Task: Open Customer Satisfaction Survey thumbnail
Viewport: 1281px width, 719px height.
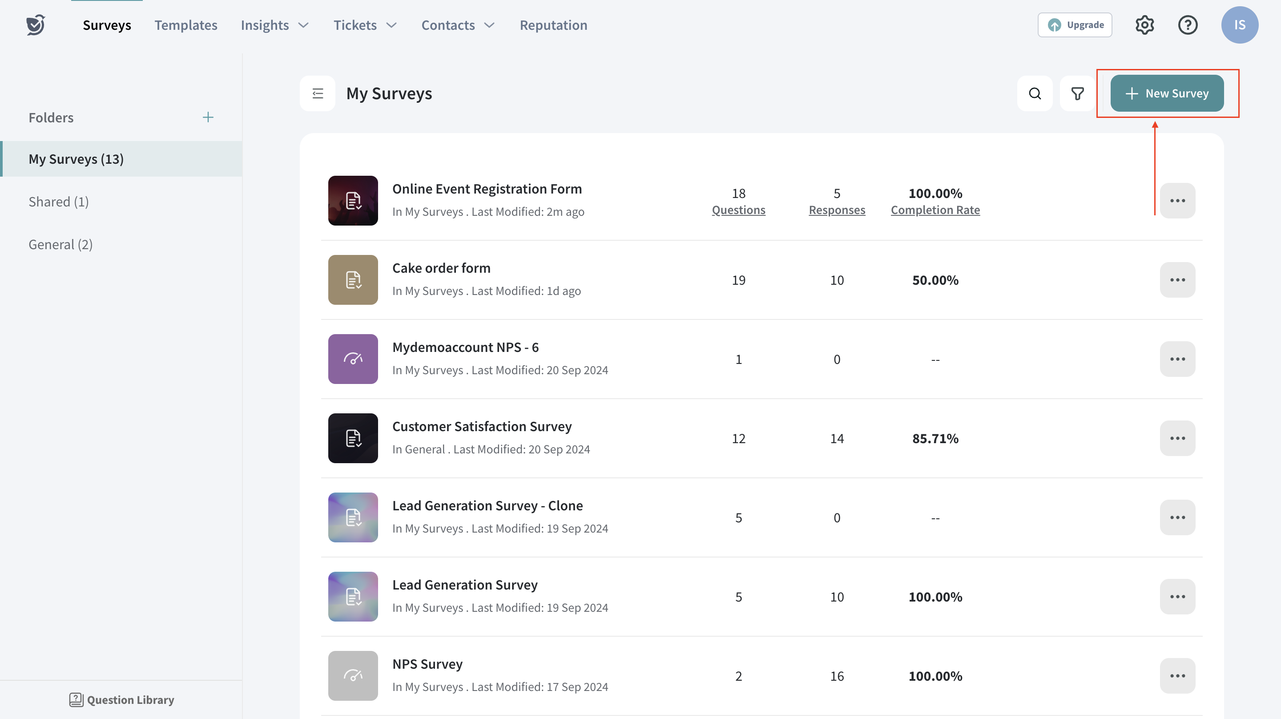Action: 353,438
